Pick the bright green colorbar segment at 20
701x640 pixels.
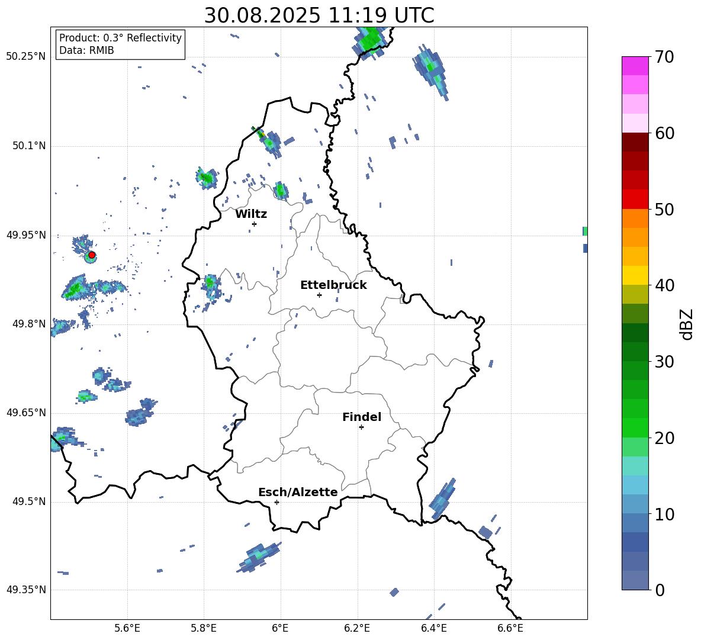pos(635,428)
